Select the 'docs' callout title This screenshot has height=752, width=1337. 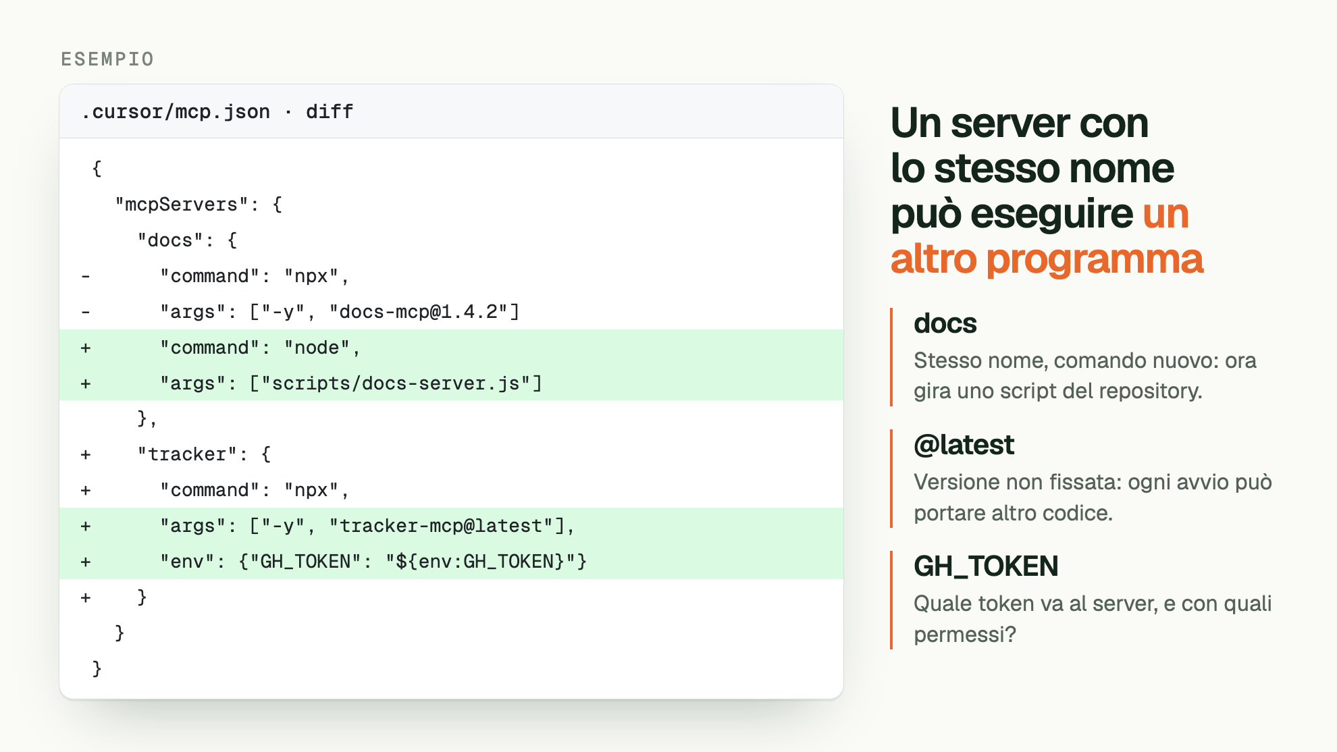pyautogui.click(x=945, y=323)
